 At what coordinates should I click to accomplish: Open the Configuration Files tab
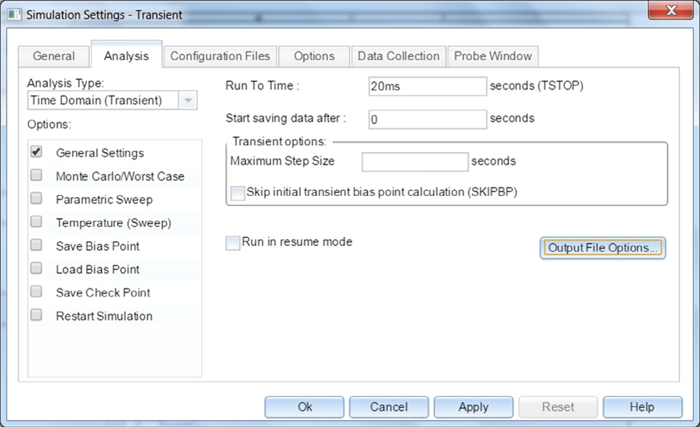click(220, 56)
